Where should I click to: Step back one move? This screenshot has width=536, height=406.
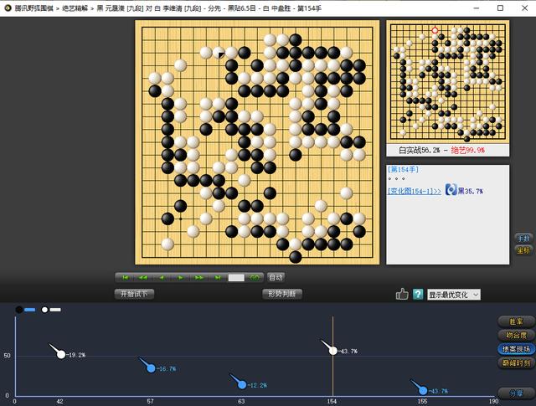coord(162,278)
